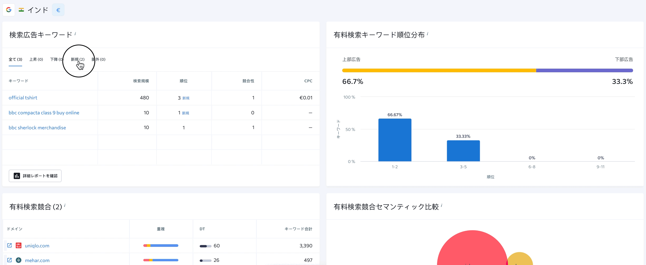646x265 pixels.
Task: Click info icon beside 検索広告キーワード title
Action: (x=75, y=34)
